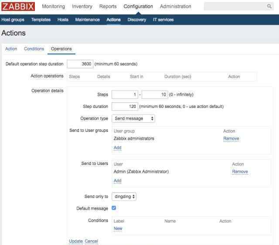
Task: Go to Maintenance submenu
Action: pyautogui.click(x=87, y=20)
